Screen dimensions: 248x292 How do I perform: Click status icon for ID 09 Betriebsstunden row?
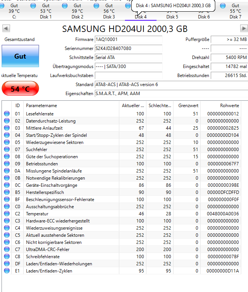(x=7, y=164)
